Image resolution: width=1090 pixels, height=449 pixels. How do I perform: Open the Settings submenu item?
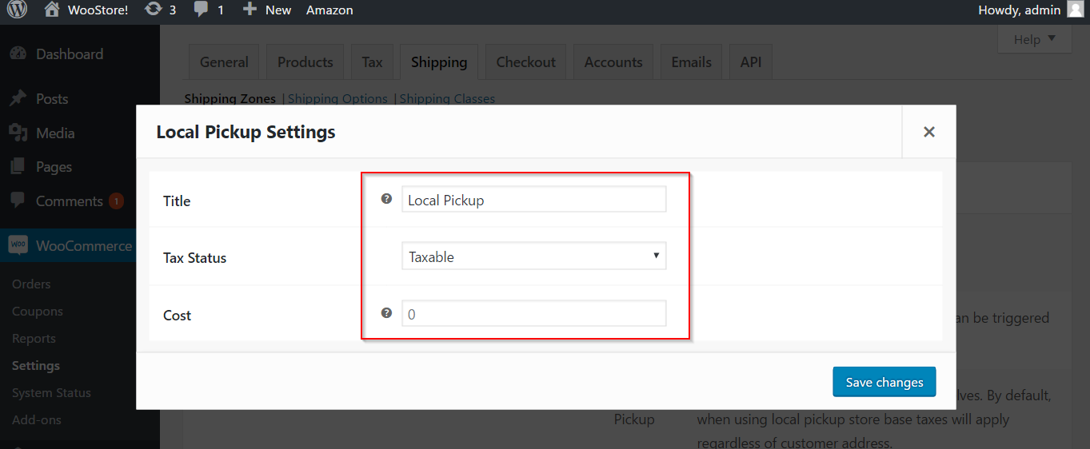[36, 366]
